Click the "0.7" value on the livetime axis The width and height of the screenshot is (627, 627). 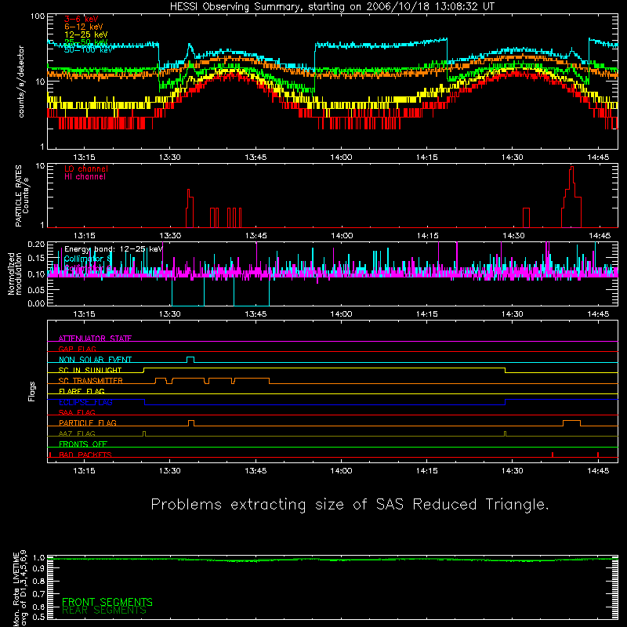[38, 594]
